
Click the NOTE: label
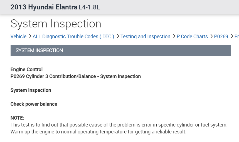click(x=17, y=118)
